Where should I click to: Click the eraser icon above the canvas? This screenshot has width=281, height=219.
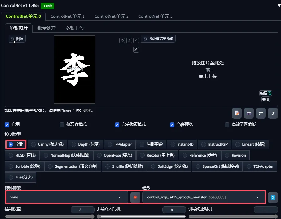(129, 41)
